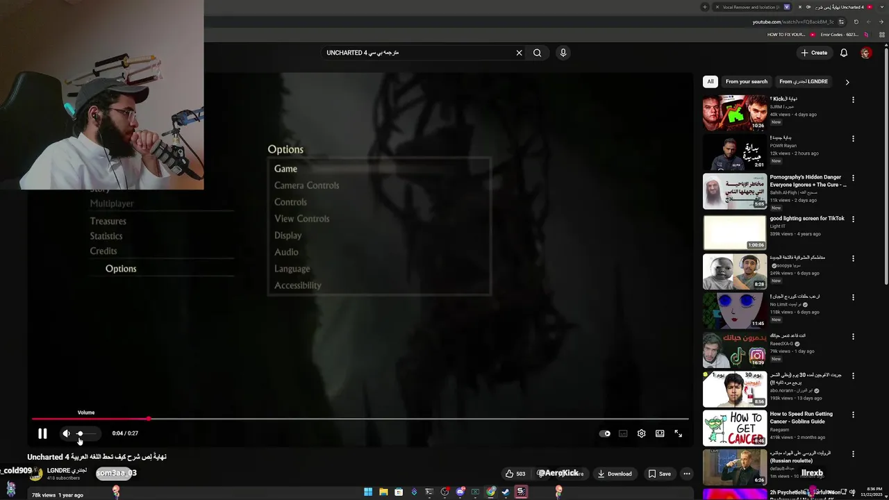Open more actions three-dot menu below video
Image resolution: width=889 pixels, height=500 pixels.
click(687, 474)
